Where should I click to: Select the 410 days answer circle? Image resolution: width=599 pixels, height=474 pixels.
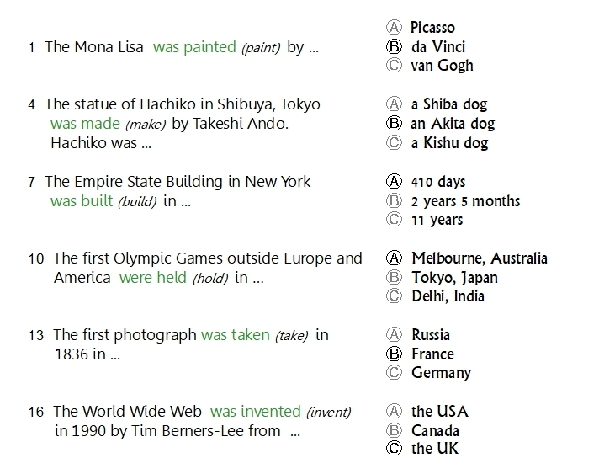(393, 182)
